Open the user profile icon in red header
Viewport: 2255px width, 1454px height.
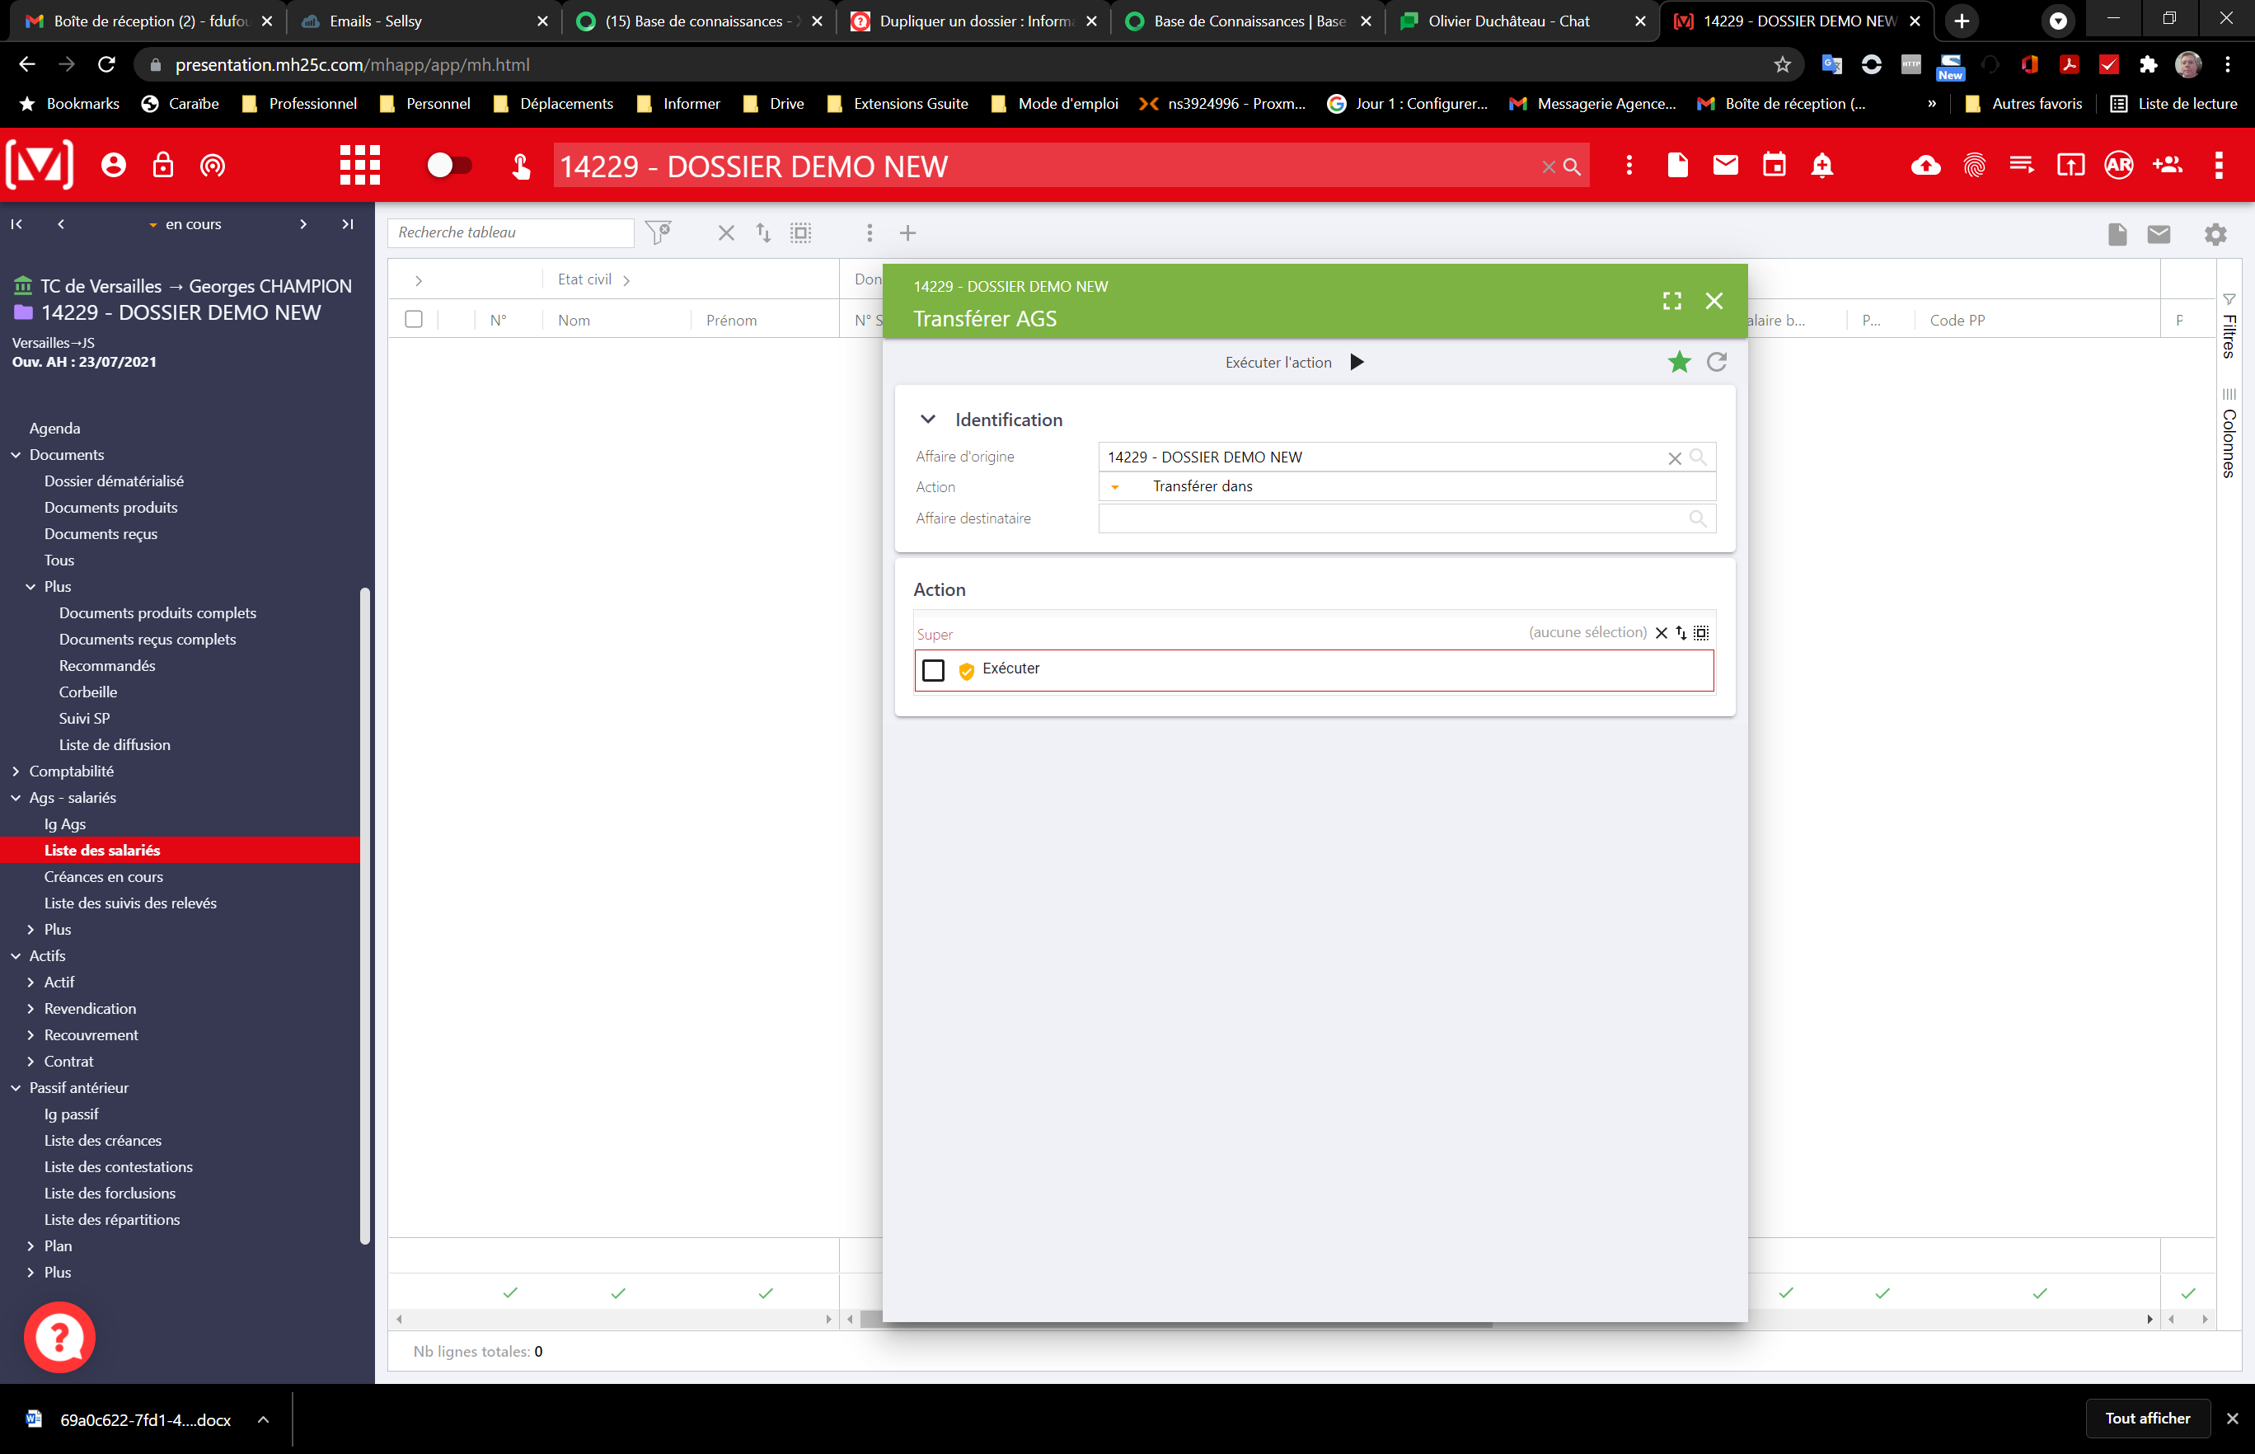(113, 167)
